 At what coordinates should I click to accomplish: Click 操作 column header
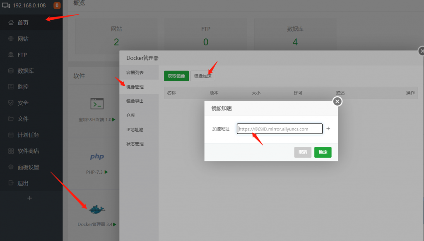pyautogui.click(x=410, y=93)
